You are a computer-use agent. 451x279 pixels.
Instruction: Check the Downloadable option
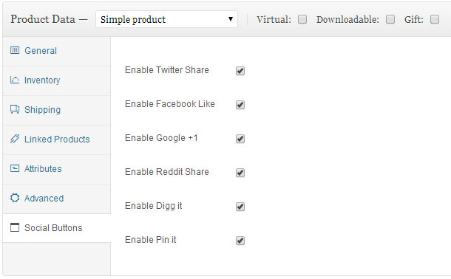(x=390, y=19)
